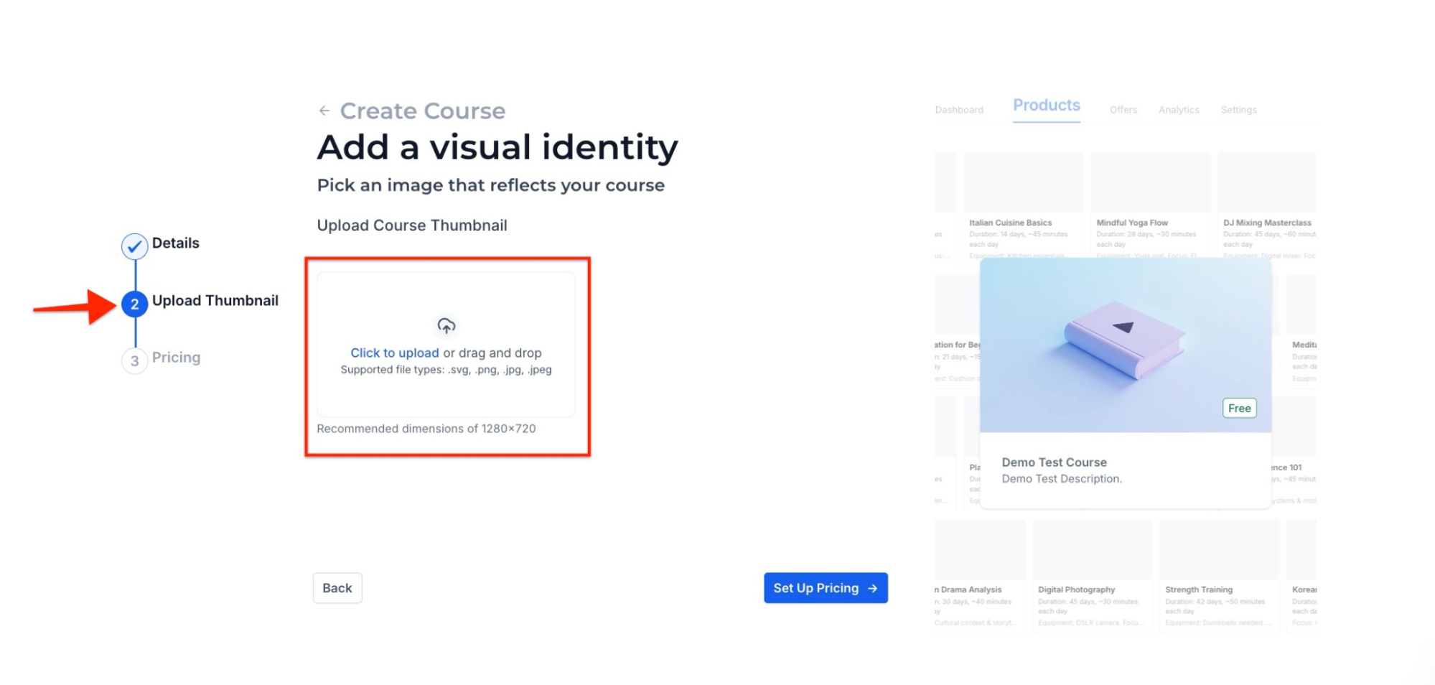Click the Free badge on course preview
Screen dimensions: 1435x685
click(x=1238, y=408)
